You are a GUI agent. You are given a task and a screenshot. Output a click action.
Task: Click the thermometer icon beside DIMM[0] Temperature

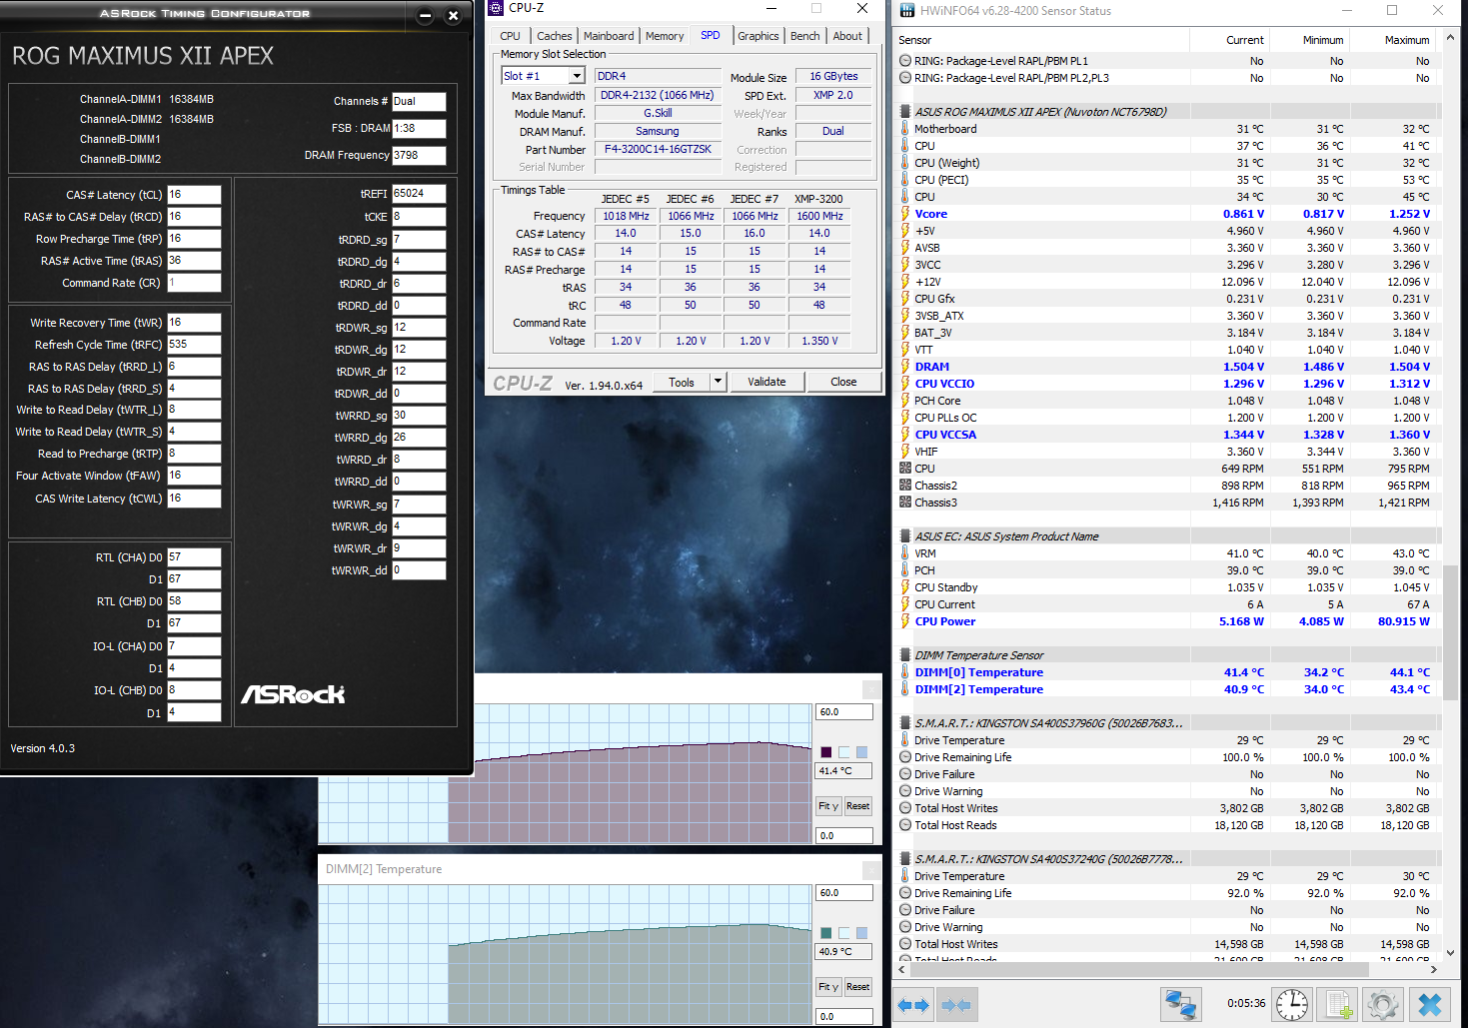click(x=905, y=672)
